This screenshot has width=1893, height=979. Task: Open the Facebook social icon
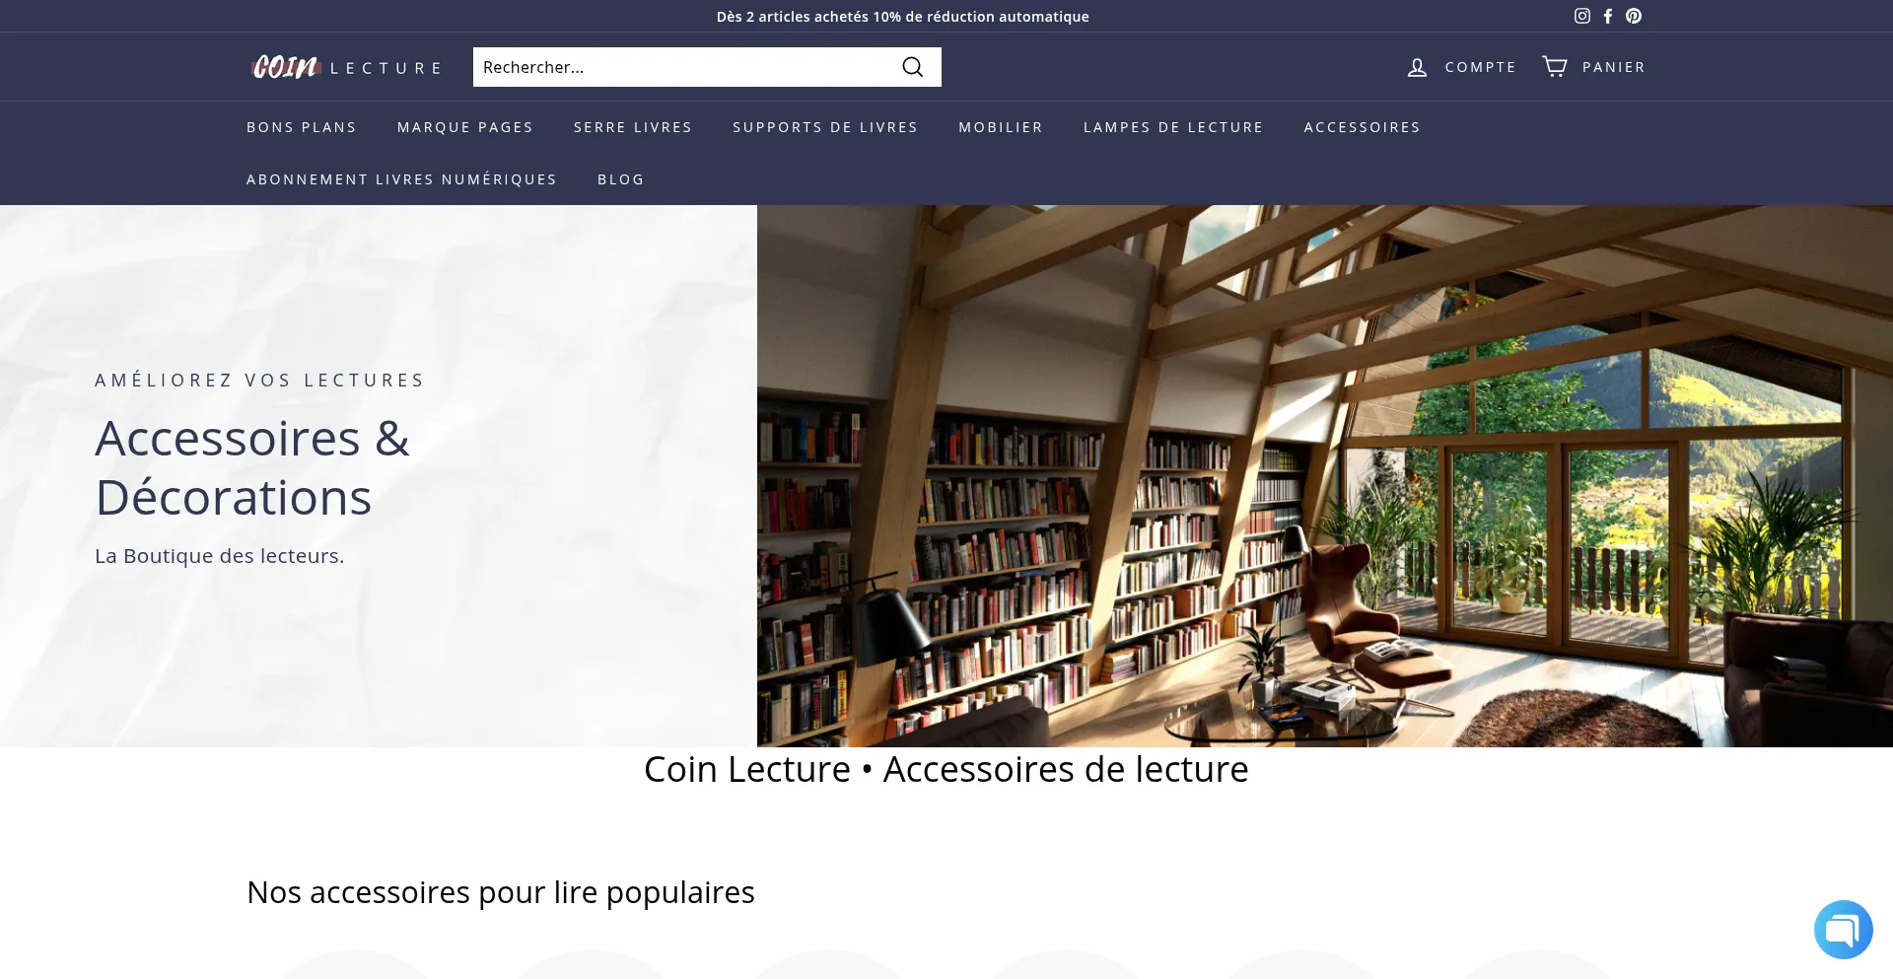(x=1608, y=16)
